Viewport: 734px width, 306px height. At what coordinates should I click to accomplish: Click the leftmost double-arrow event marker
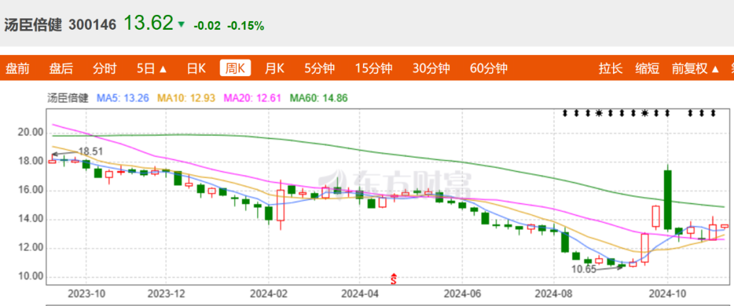(564, 113)
